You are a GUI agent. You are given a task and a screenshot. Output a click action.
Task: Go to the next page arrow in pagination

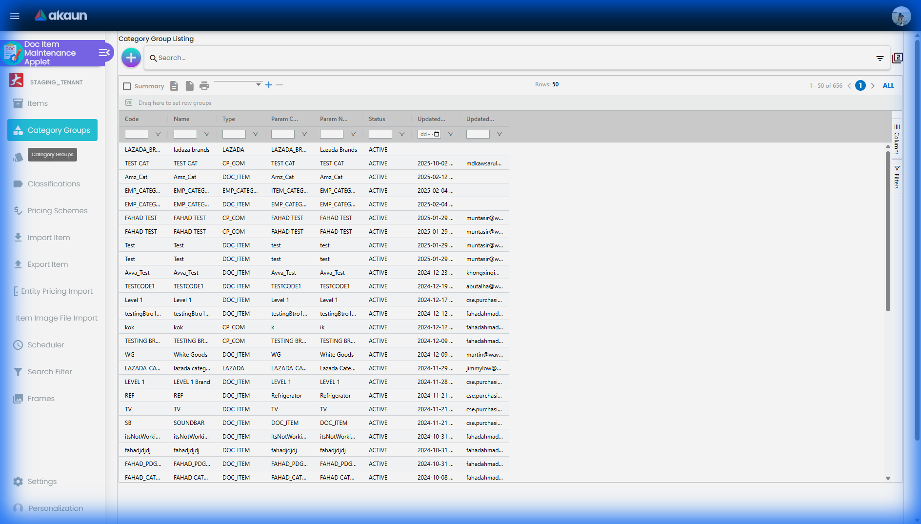[873, 86]
